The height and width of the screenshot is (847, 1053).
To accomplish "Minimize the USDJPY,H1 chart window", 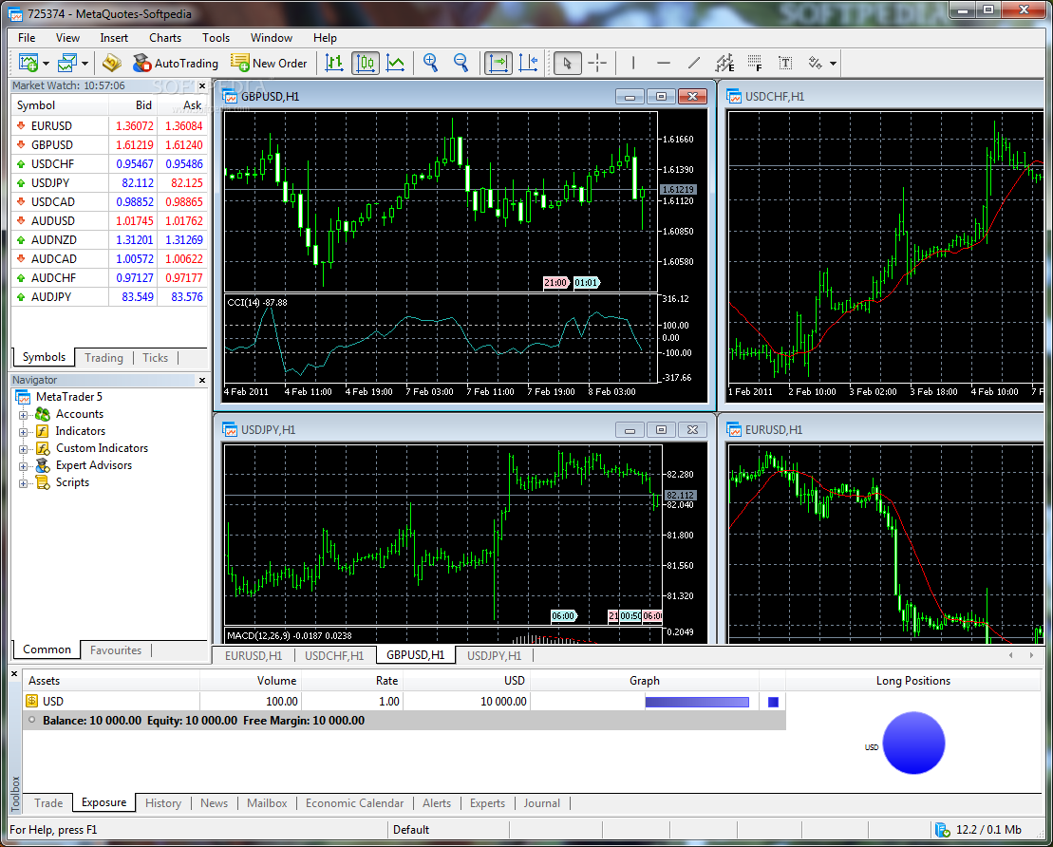I will 630,430.
